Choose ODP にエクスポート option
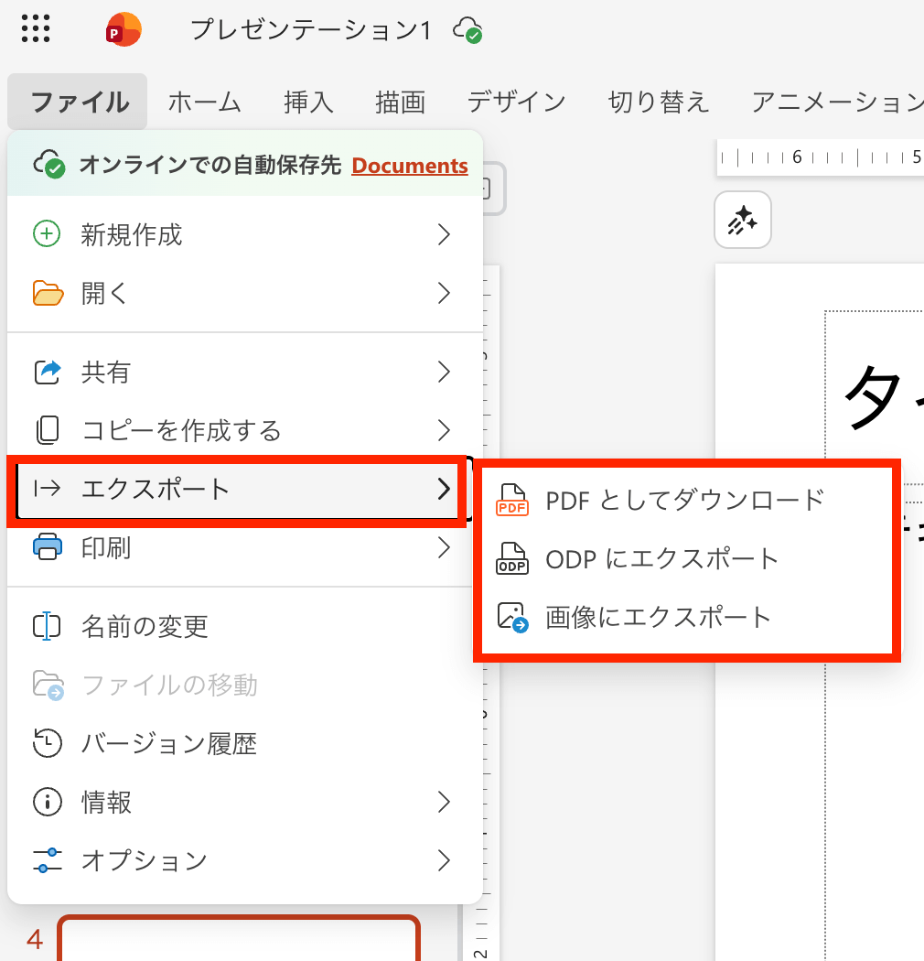Image resolution: width=924 pixels, height=961 pixels. 661,558
